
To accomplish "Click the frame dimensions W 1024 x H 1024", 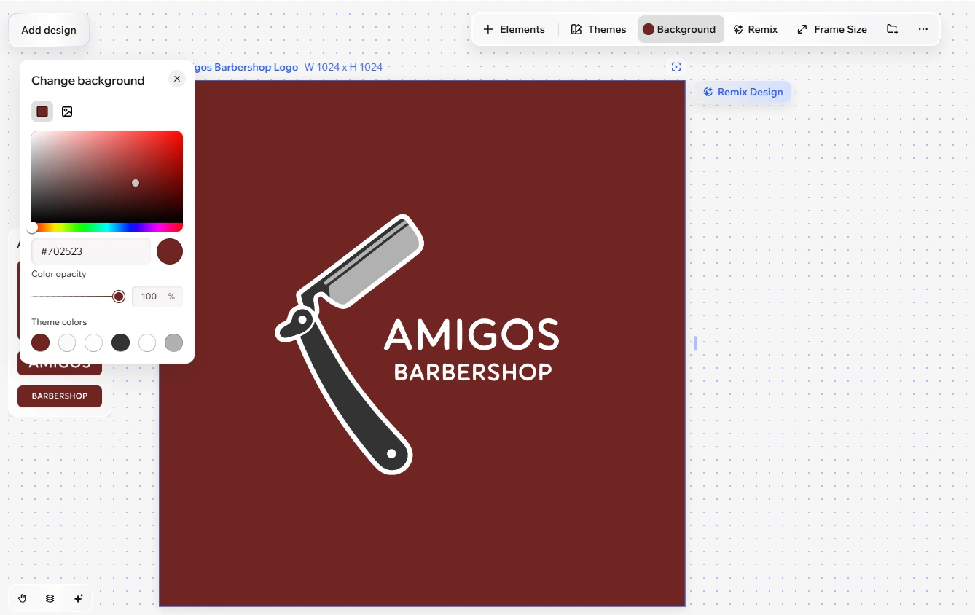I will (x=343, y=67).
